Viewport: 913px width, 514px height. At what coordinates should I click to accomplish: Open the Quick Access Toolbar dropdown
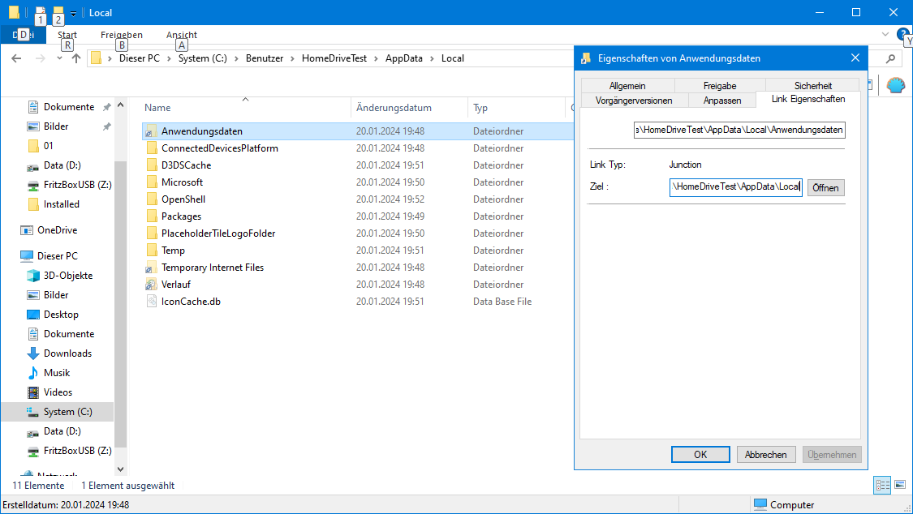[x=73, y=13]
